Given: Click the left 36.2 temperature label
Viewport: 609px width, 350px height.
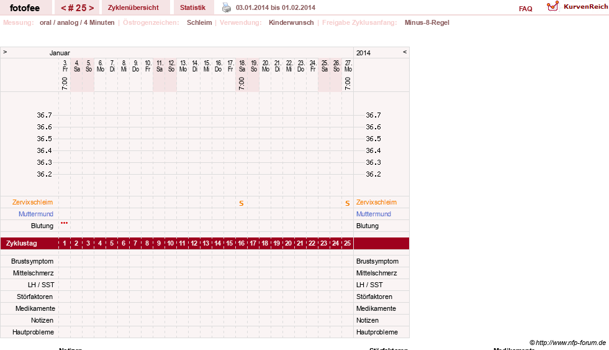Looking at the screenshot, I should 44,174.
